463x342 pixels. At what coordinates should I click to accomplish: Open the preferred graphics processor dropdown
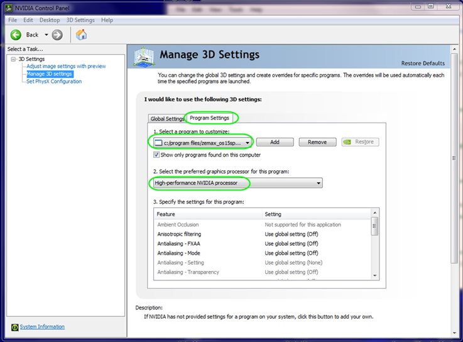point(237,183)
